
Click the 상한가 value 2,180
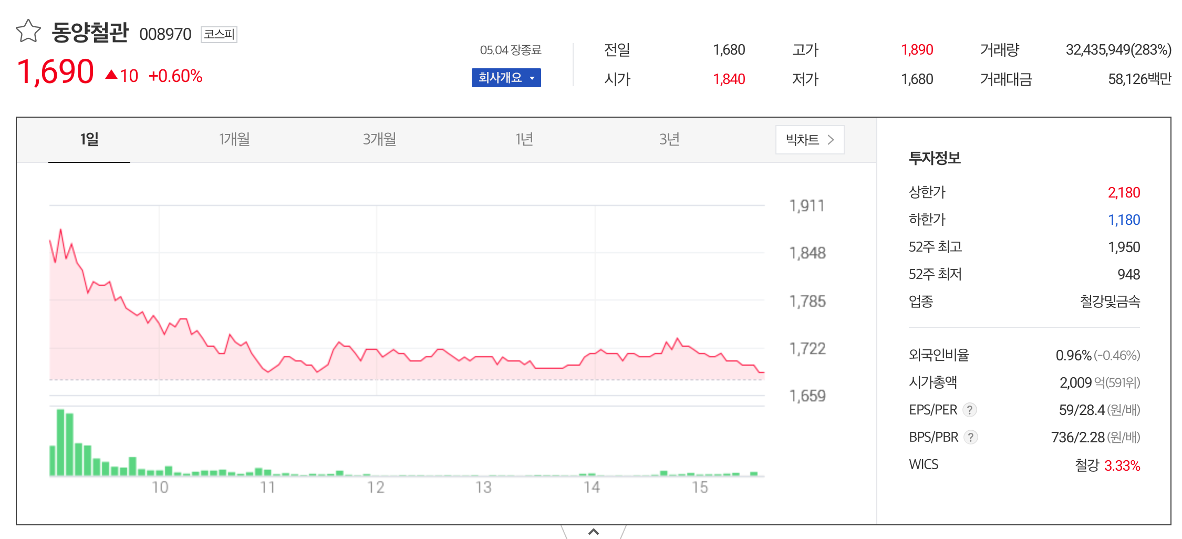pos(1124,193)
